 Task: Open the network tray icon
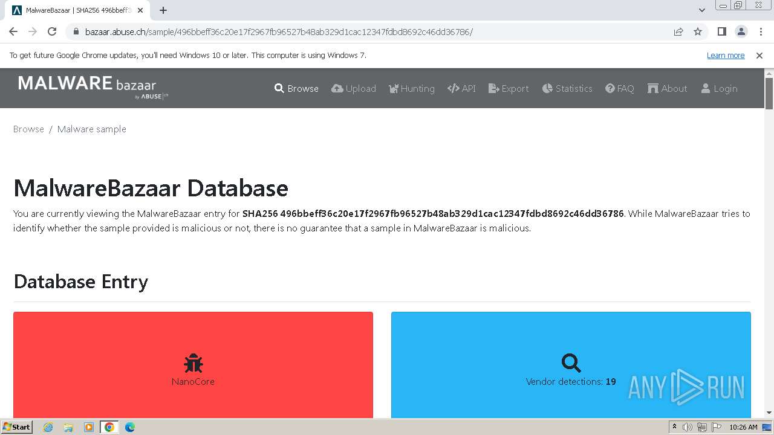702,427
